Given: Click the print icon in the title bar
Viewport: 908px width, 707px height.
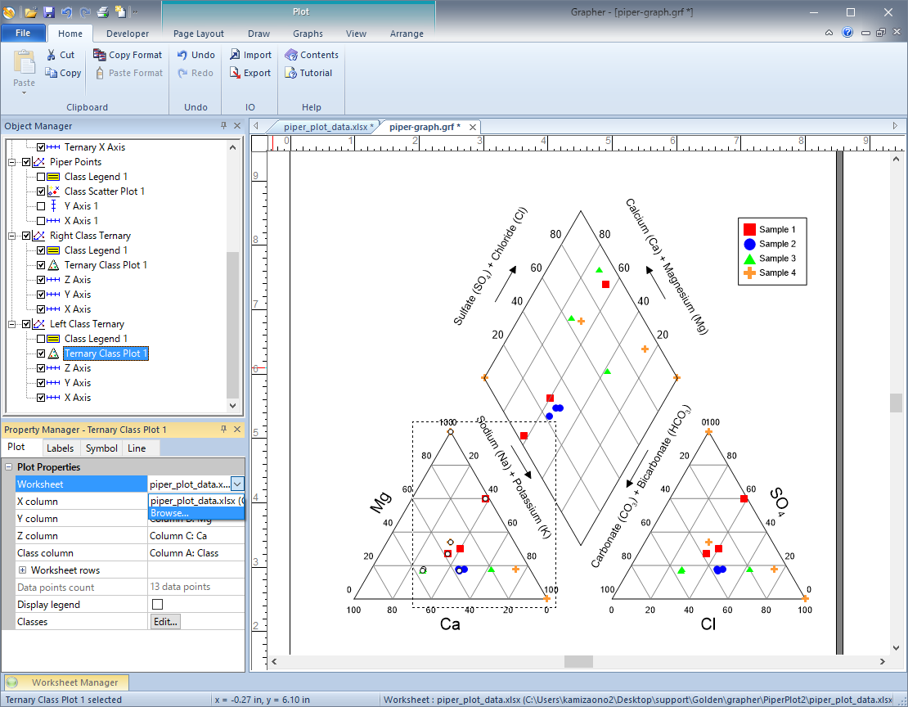Looking at the screenshot, I should [102, 11].
